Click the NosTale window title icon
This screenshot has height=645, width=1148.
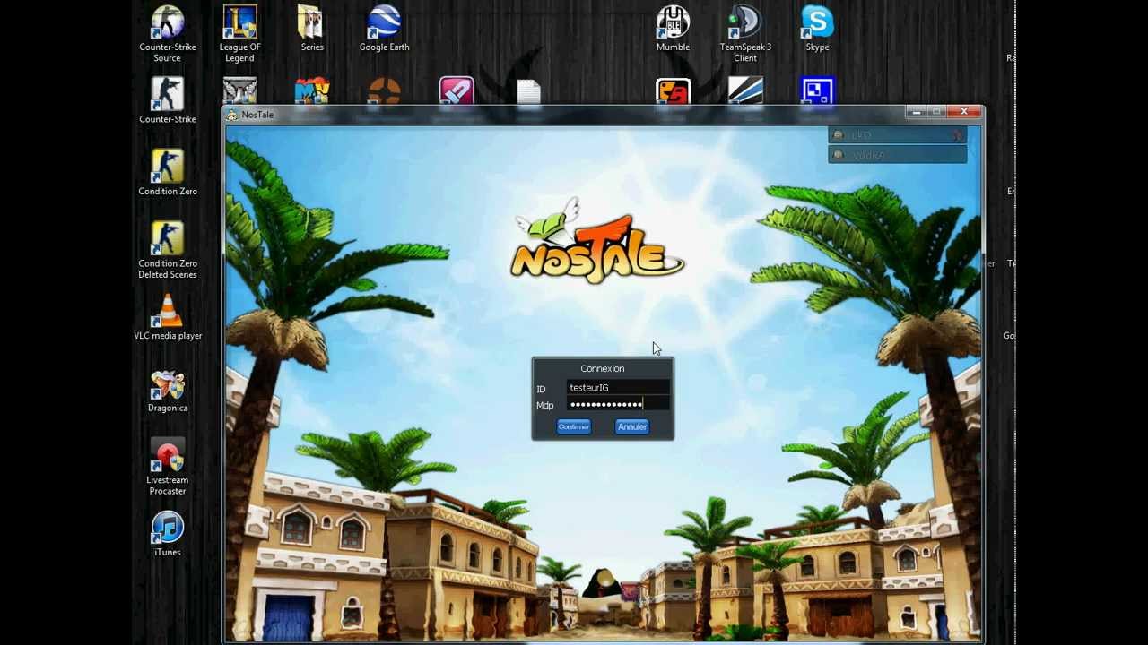click(232, 115)
